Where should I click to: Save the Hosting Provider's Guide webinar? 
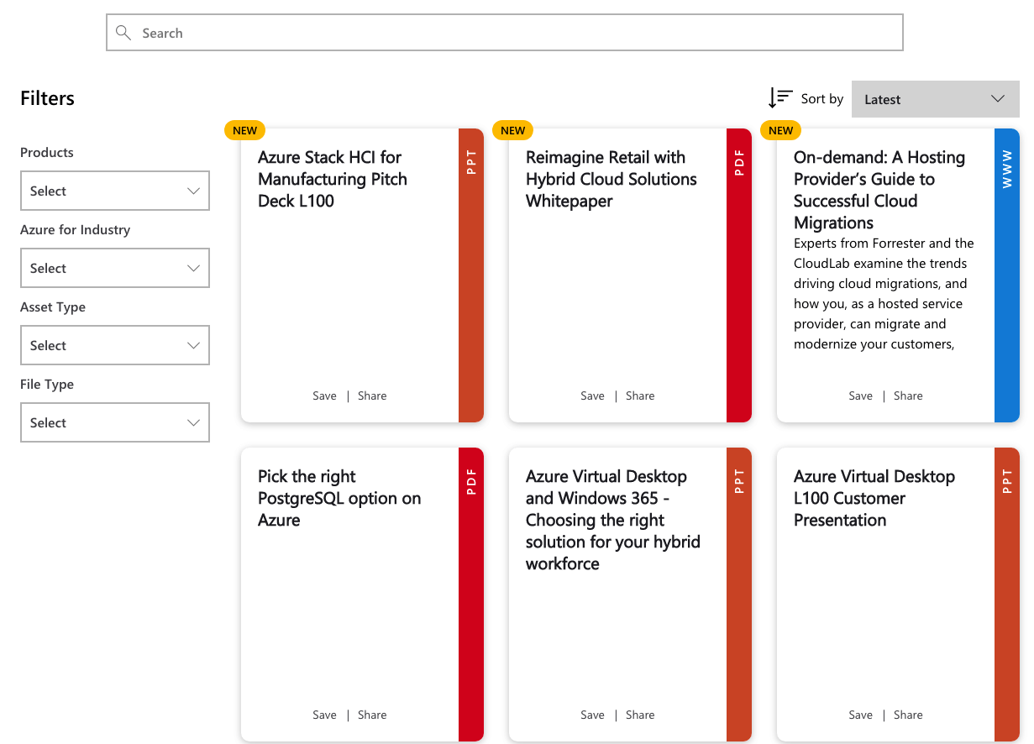pyautogui.click(x=860, y=396)
